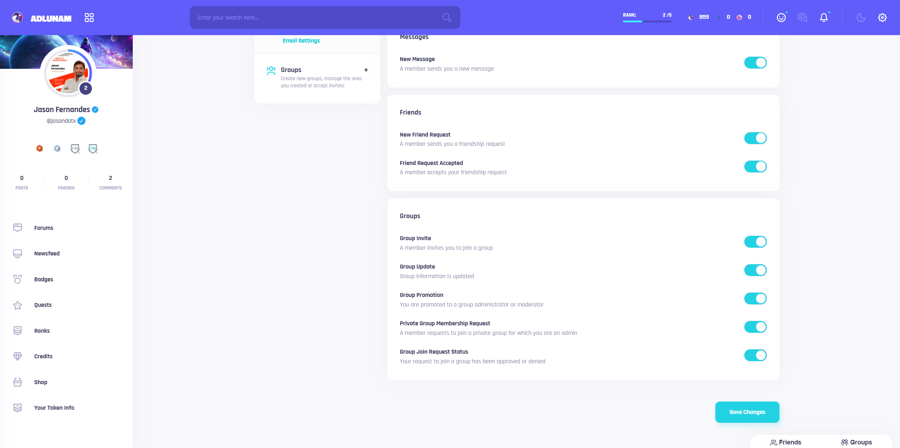Click the Save Changes button

click(747, 412)
